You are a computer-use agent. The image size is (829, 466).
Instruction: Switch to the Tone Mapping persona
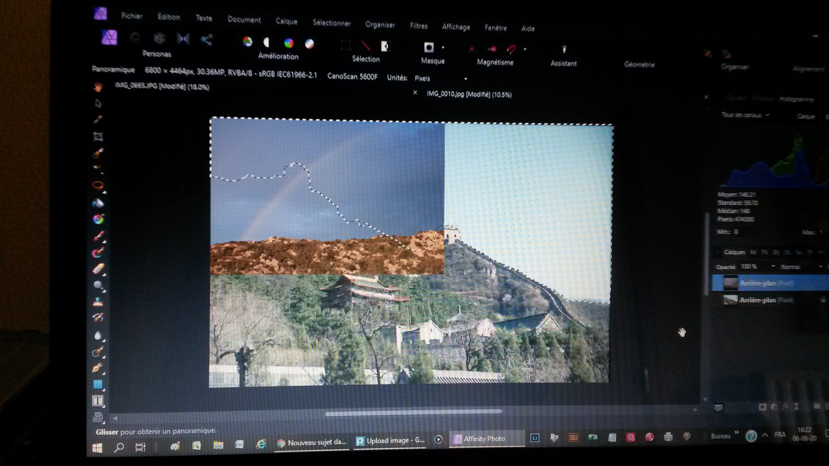[183, 39]
